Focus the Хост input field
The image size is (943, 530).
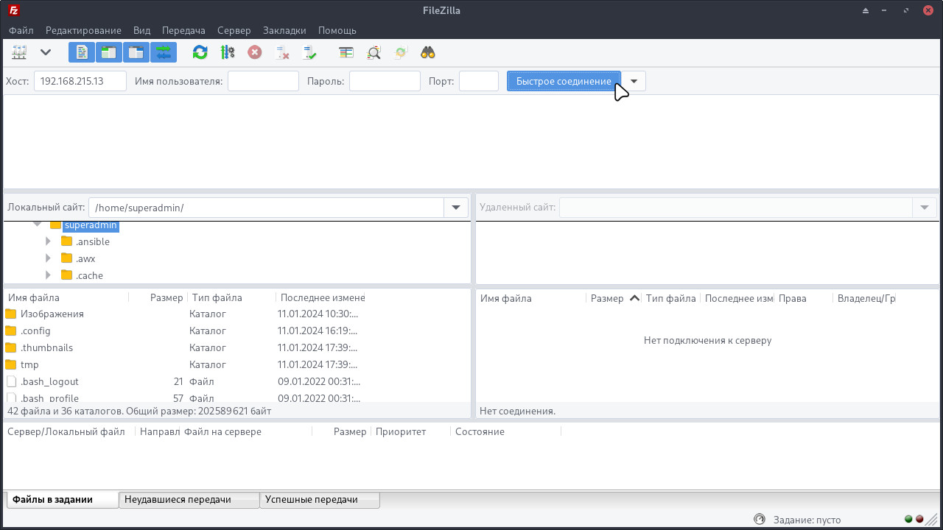pos(80,81)
